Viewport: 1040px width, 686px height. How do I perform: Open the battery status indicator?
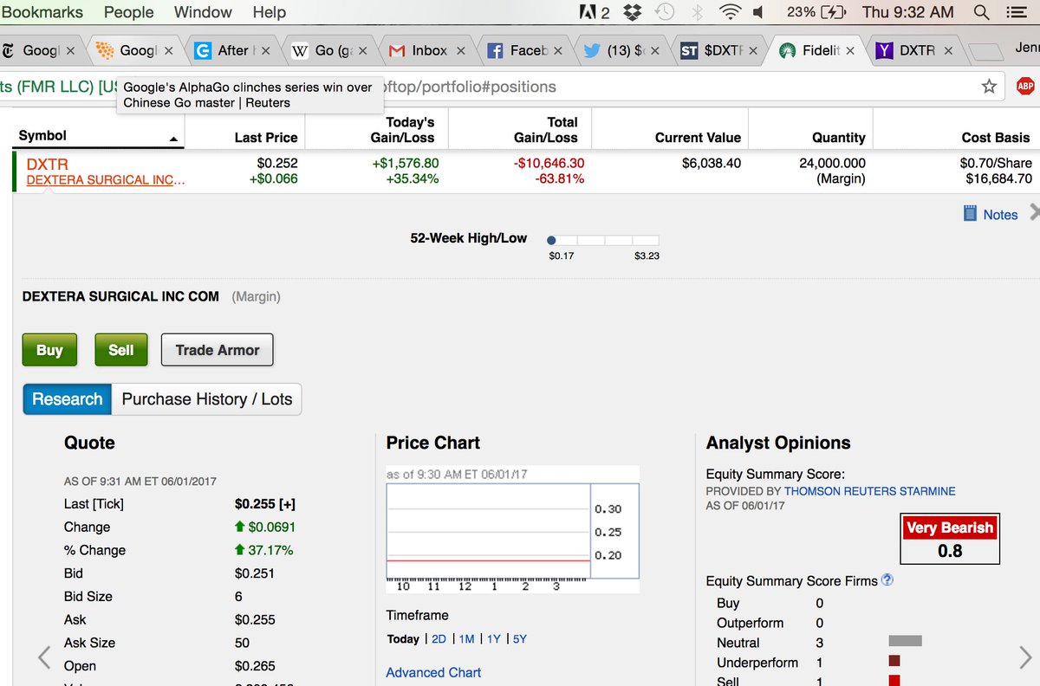click(816, 12)
